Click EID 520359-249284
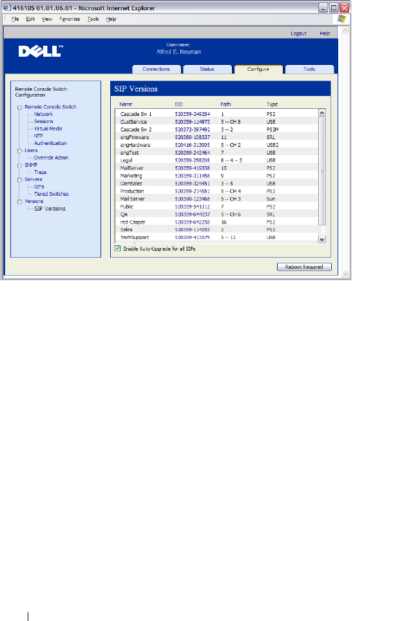The image size is (413, 621). (193, 114)
